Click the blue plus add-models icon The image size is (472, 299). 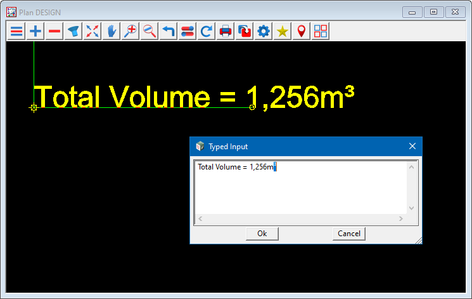click(35, 31)
